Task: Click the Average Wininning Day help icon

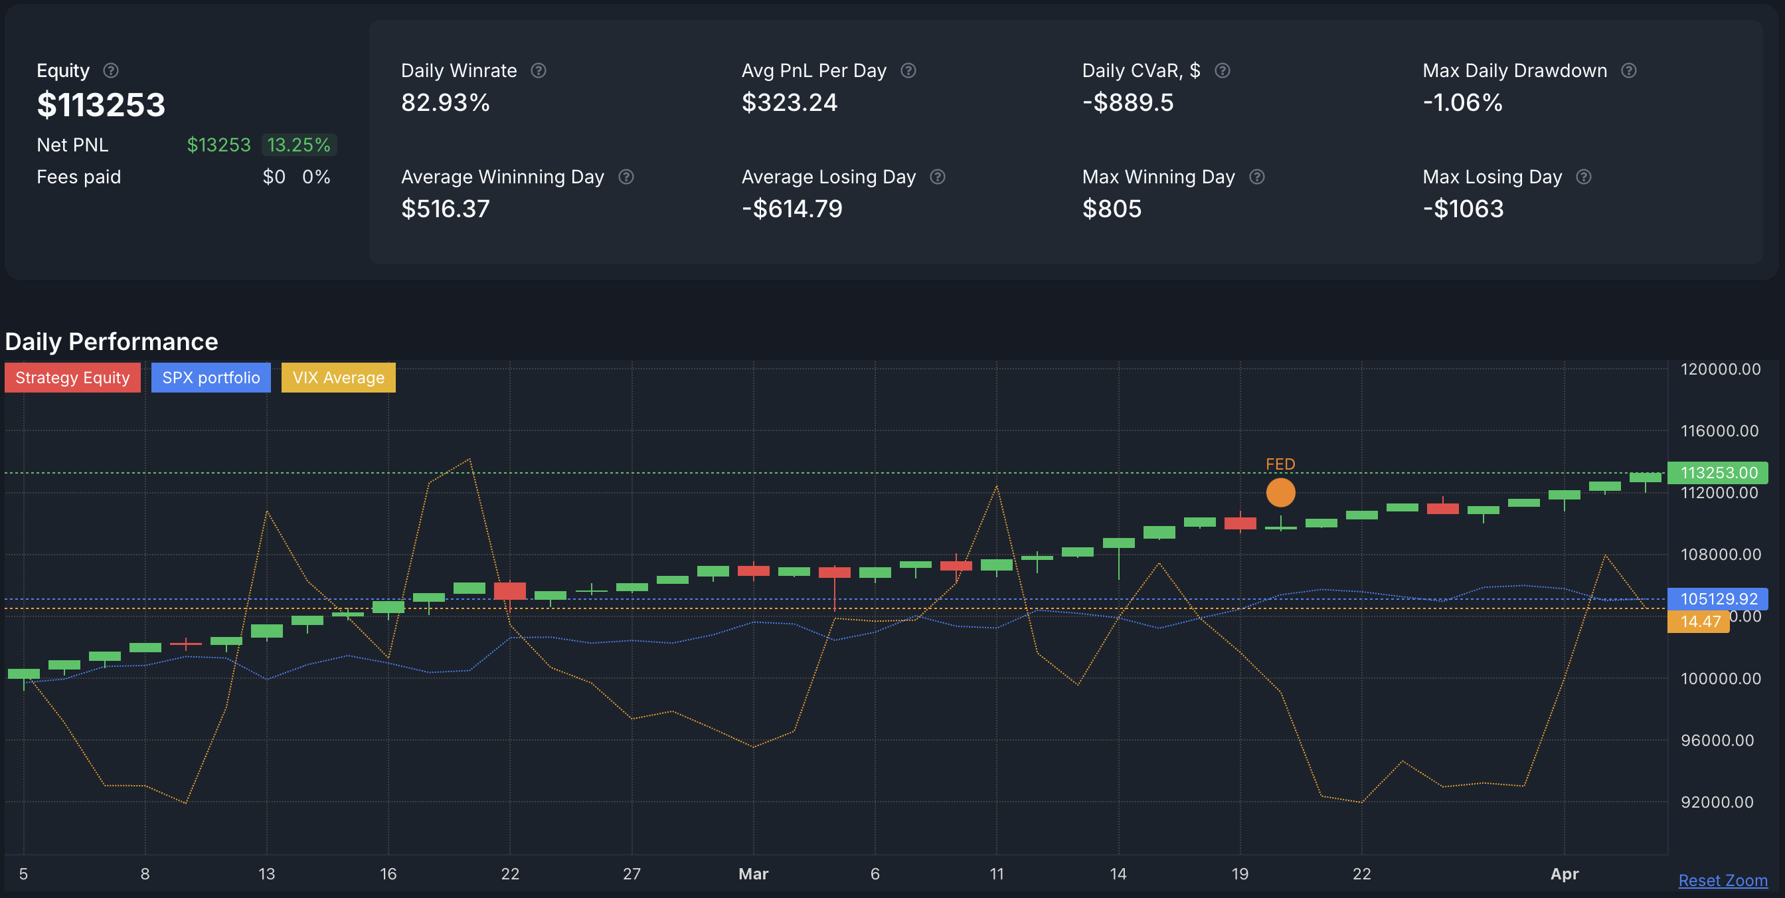Action: (626, 177)
